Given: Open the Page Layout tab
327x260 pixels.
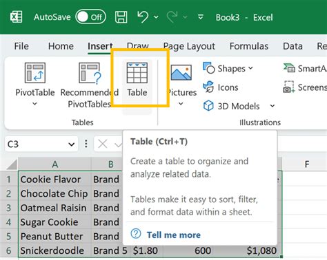Looking at the screenshot, I should pos(189,46).
